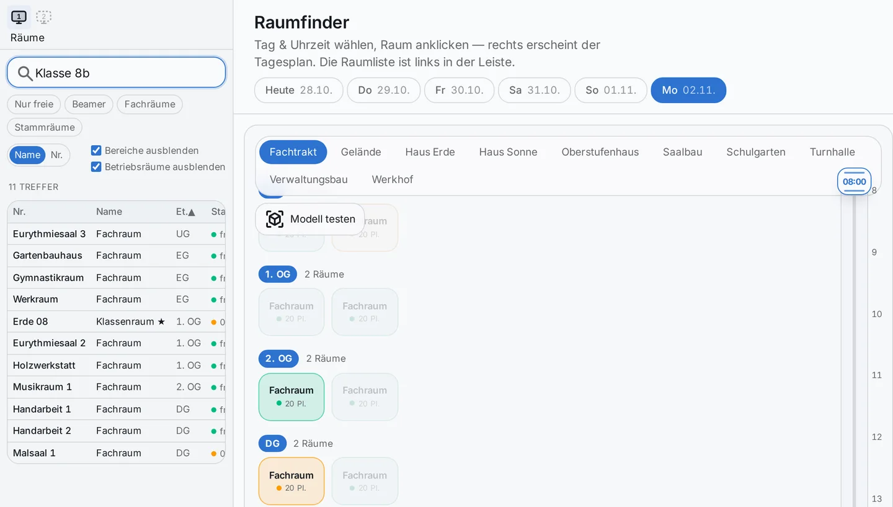Select the Fachtrakt building tab

point(293,152)
